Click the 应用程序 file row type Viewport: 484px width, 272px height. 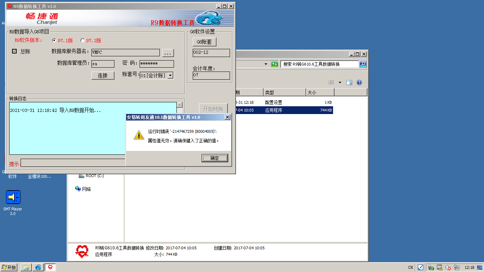(x=274, y=110)
